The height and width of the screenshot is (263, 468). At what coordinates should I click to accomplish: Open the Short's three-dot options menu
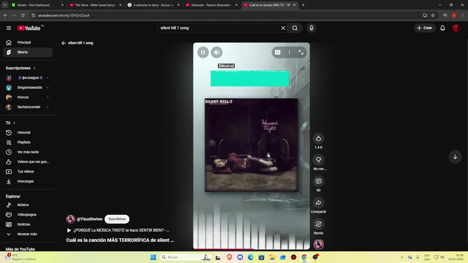pyautogui.click(x=289, y=52)
